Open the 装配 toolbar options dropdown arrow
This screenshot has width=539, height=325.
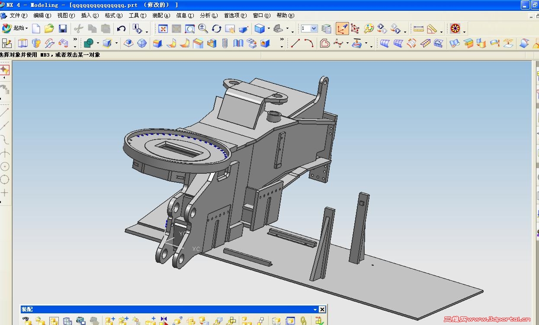pyautogui.click(x=315, y=309)
